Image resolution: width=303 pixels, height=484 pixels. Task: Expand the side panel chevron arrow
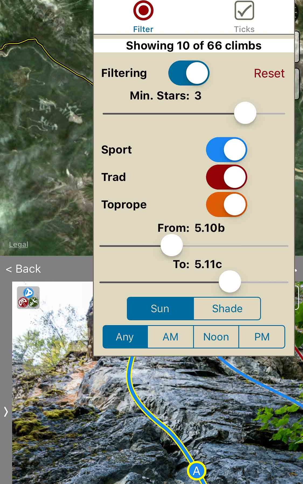(x=6, y=412)
